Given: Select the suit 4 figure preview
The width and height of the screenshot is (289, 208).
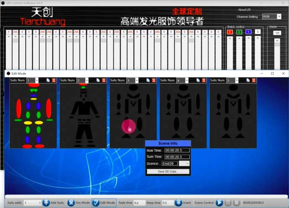Looking at the screenshot, I should pos(183,116).
